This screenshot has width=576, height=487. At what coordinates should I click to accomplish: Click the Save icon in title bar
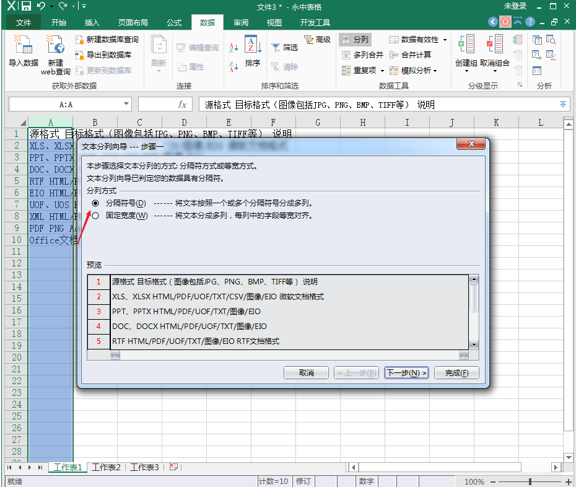click(x=26, y=6)
